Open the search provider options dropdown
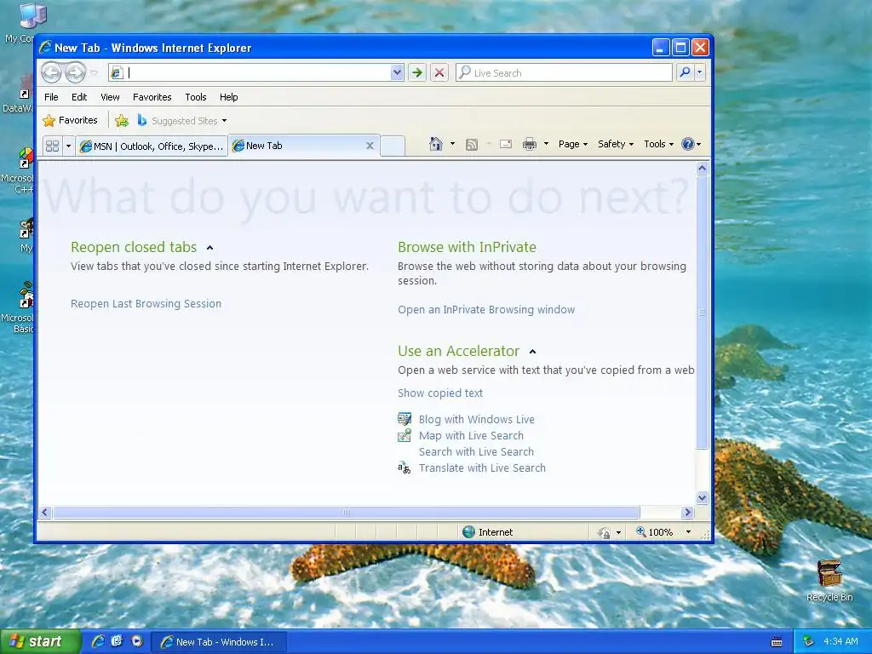The width and height of the screenshot is (872, 654). click(x=700, y=72)
